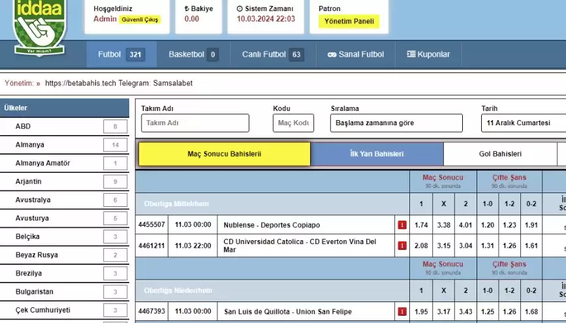
Task: Click away odds 3.43 for San Luis row
Action: pos(465,311)
